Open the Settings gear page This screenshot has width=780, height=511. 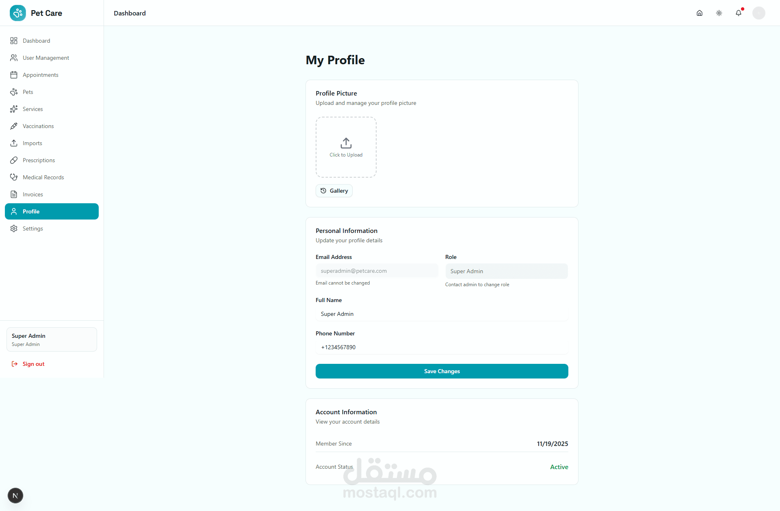[x=32, y=228]
